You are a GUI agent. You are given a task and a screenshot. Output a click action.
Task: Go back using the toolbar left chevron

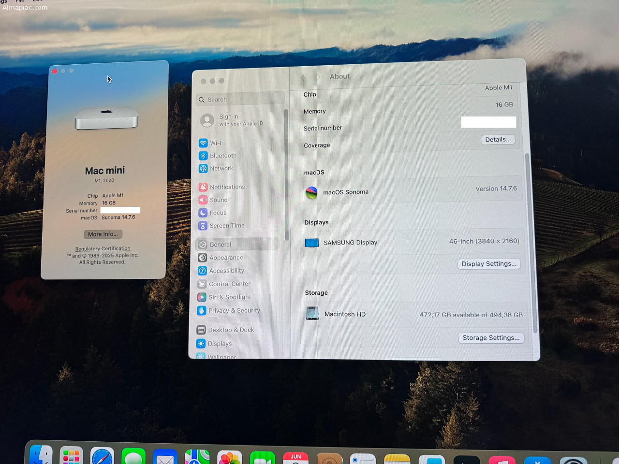click(303, 78)
